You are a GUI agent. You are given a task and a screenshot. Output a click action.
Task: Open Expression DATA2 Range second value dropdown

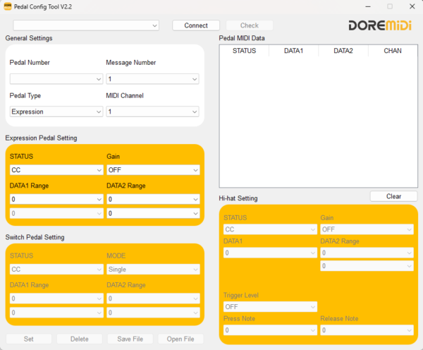tap(153, 213)
